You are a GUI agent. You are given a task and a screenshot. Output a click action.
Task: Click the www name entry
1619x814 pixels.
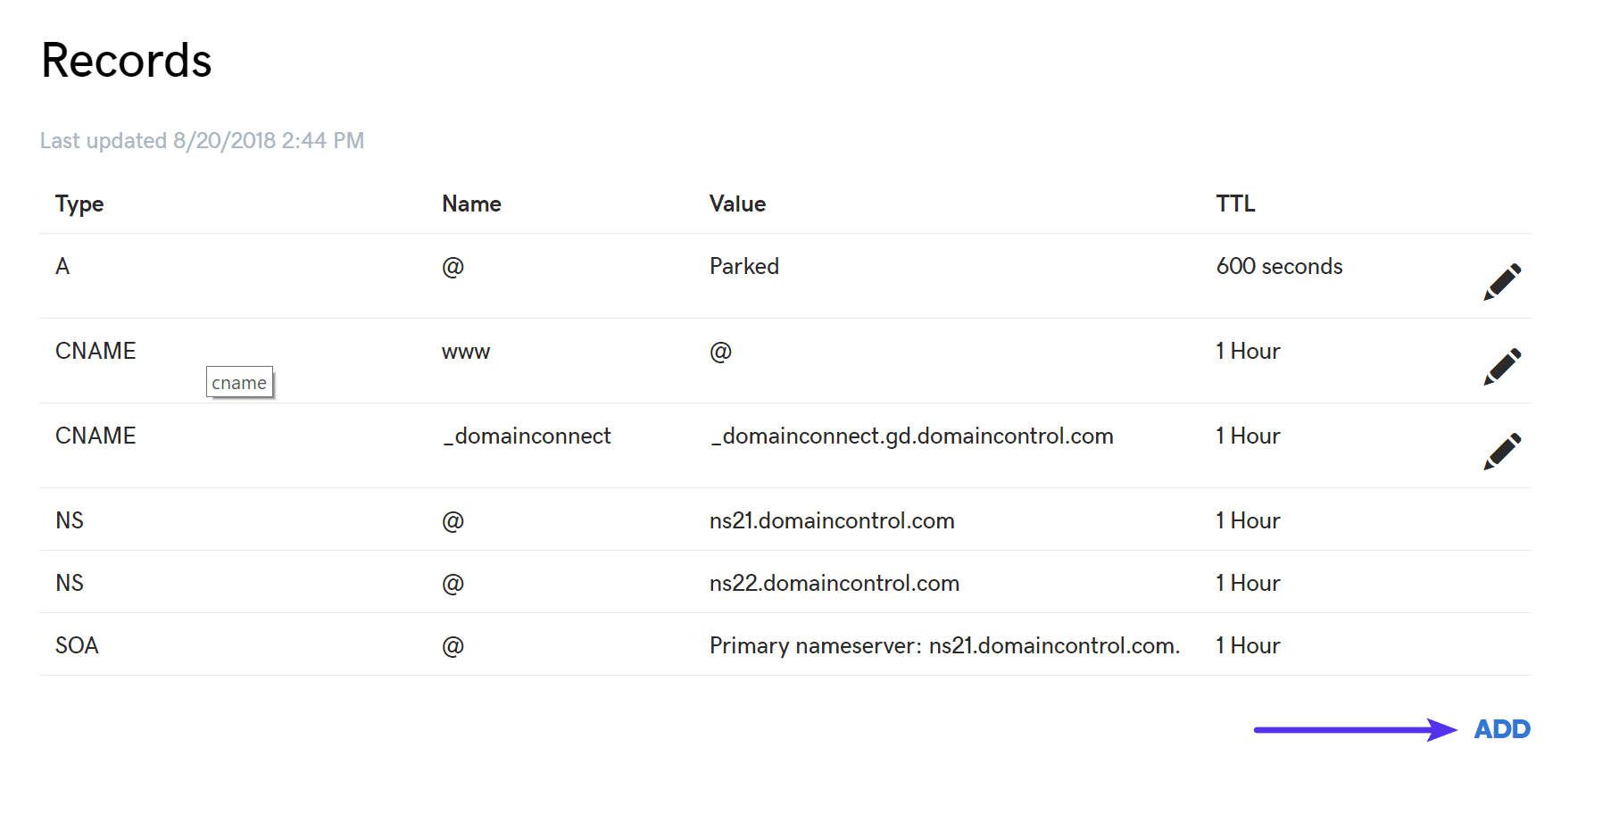click(466, 352)
